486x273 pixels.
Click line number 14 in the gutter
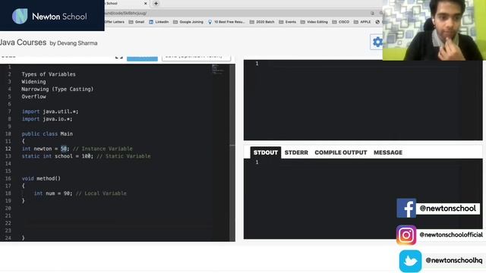[8, 164]
